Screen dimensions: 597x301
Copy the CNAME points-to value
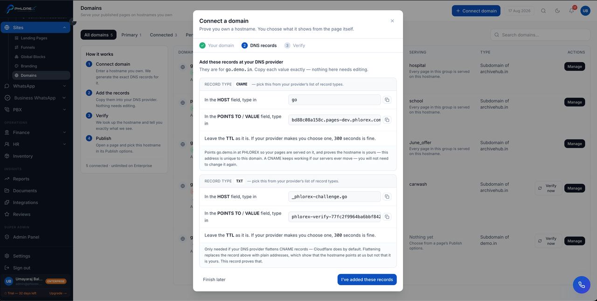[387, 120]
